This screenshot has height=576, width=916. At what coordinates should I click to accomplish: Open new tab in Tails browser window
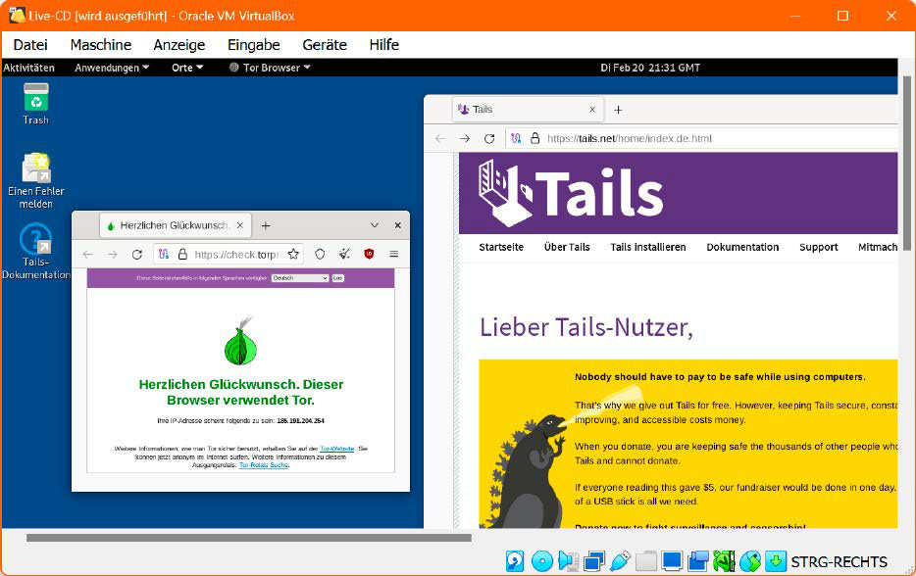pyautogui.click(x=618, y=110)
